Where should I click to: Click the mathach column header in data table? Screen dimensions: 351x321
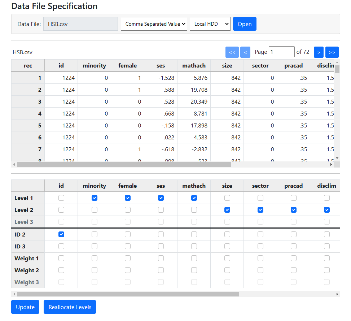194,66
